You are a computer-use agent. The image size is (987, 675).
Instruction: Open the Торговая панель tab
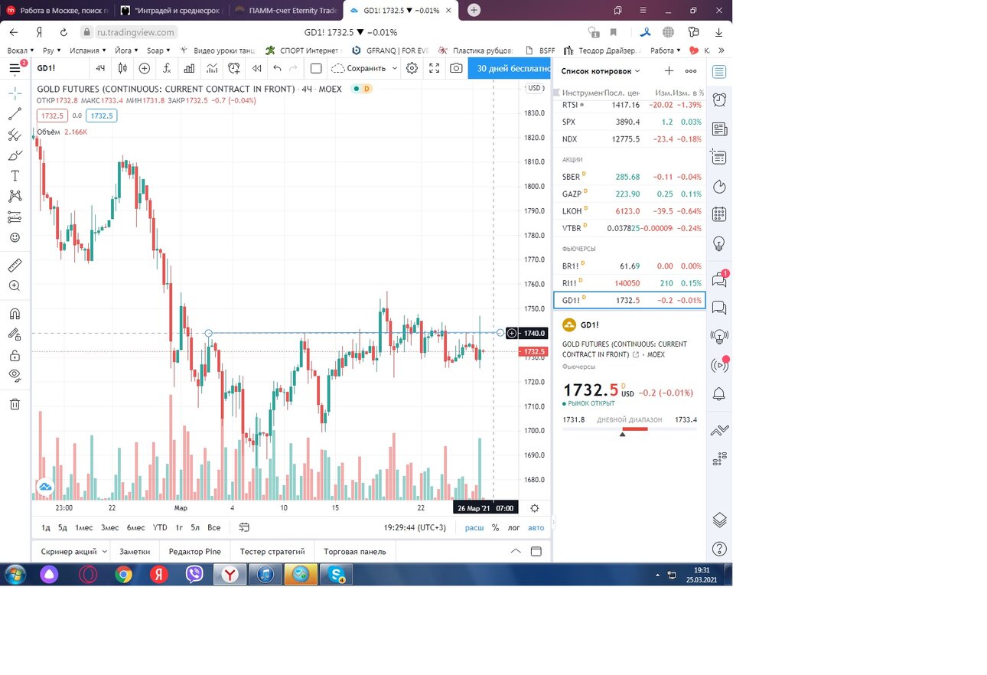pos(355,551)
